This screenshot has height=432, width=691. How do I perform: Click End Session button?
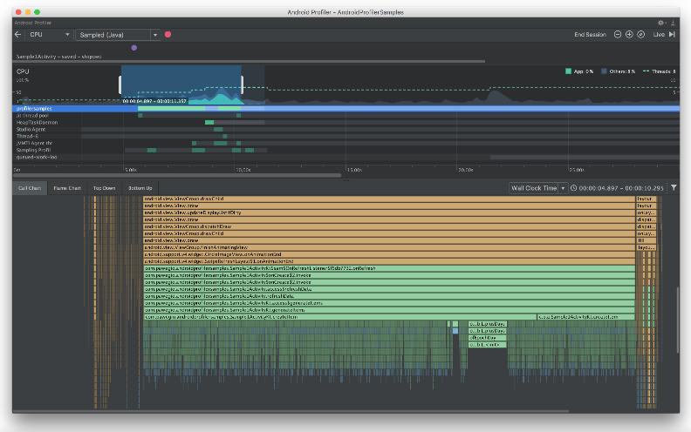pyautogui.click(x=590, y=34)
